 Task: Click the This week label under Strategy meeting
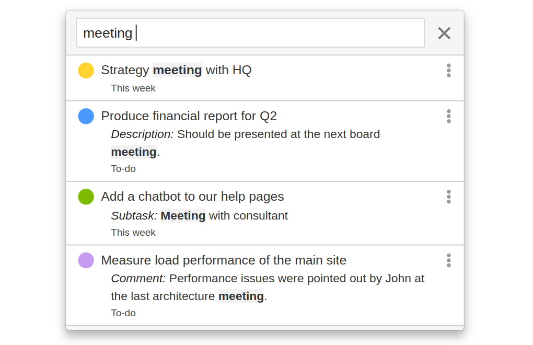click(x=133, y=88)
